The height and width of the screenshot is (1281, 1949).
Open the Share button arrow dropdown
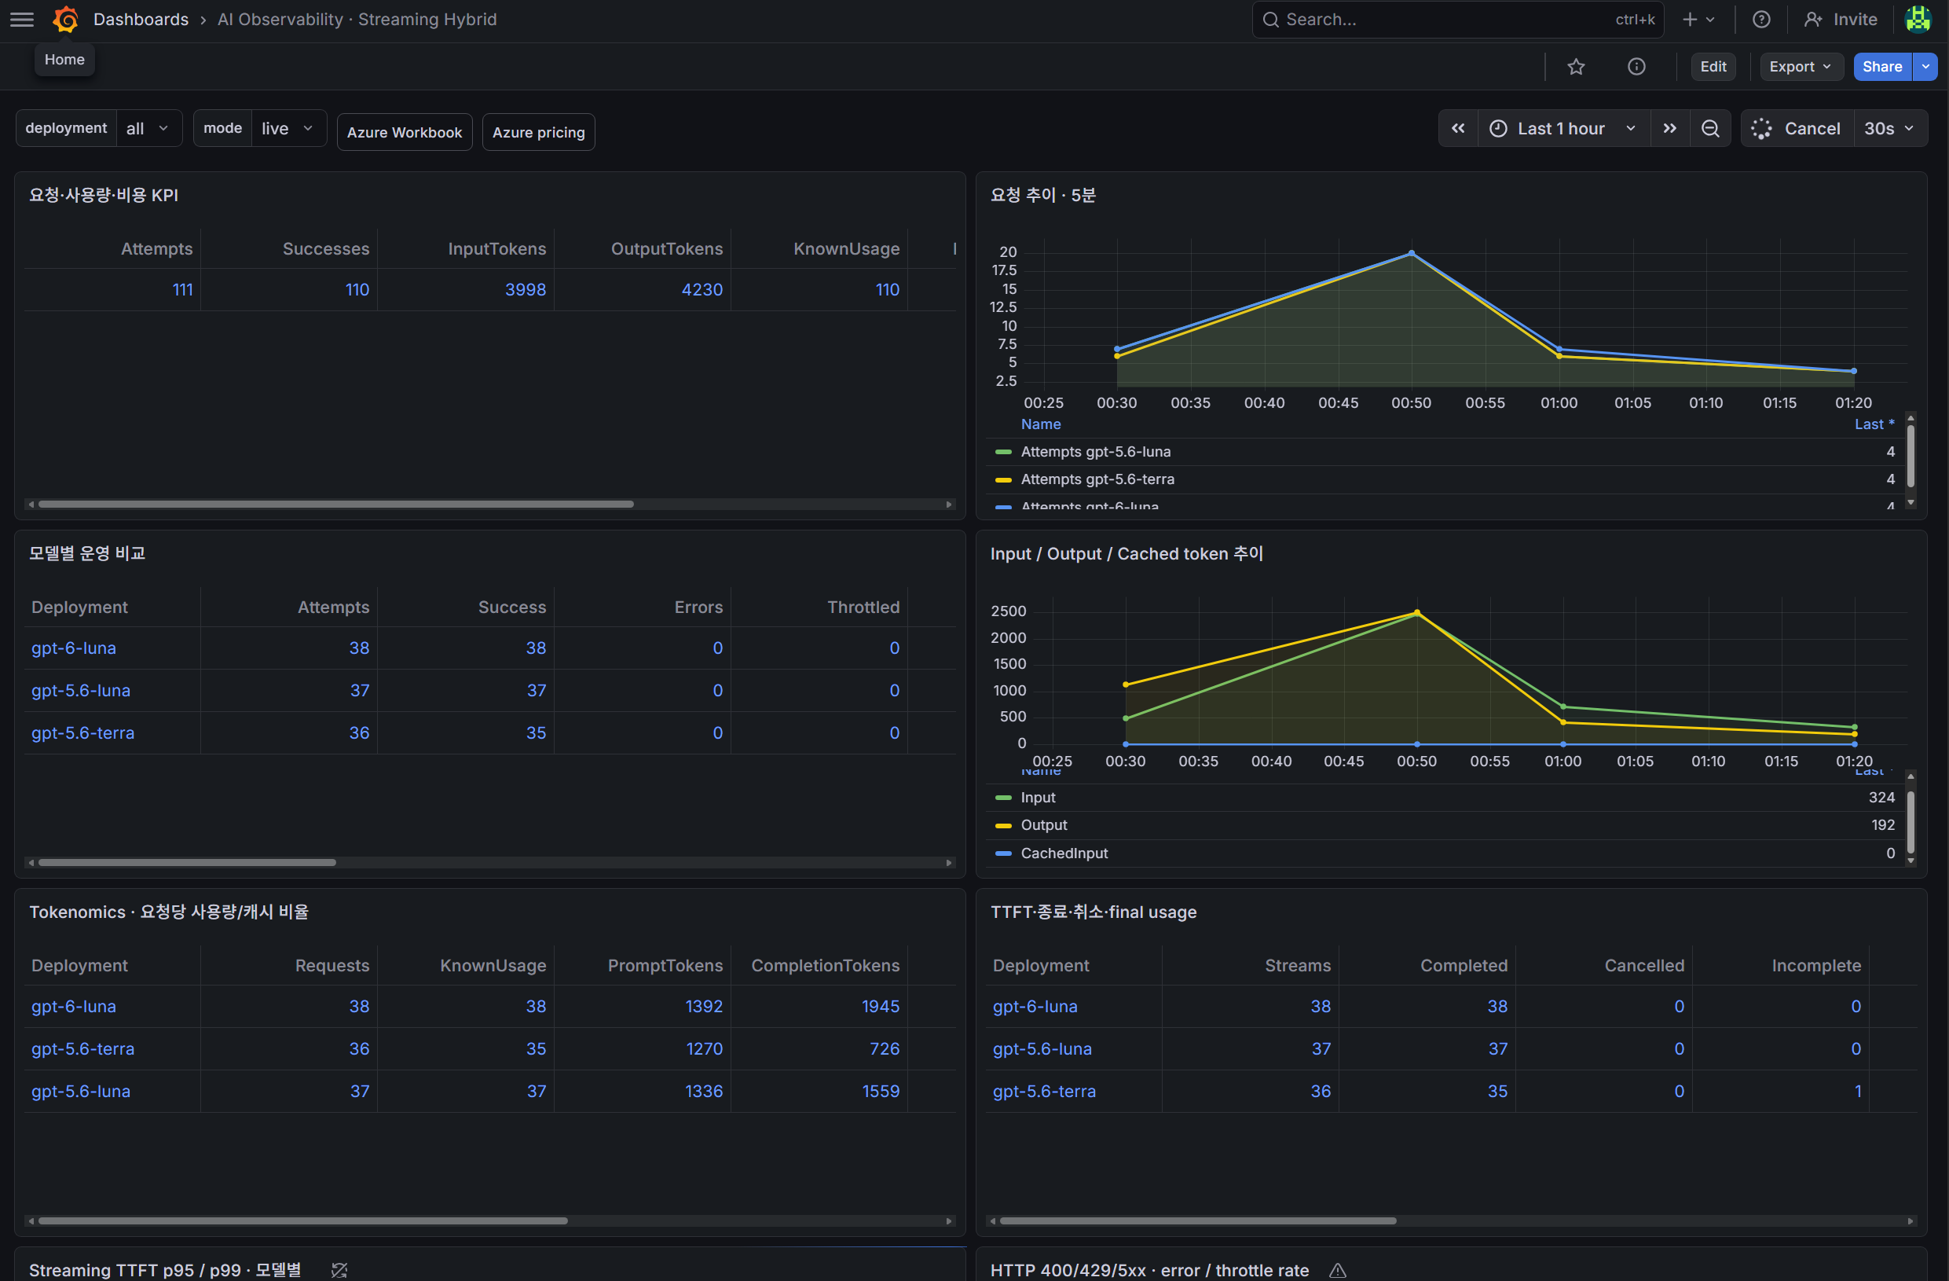click(1925, 67)
